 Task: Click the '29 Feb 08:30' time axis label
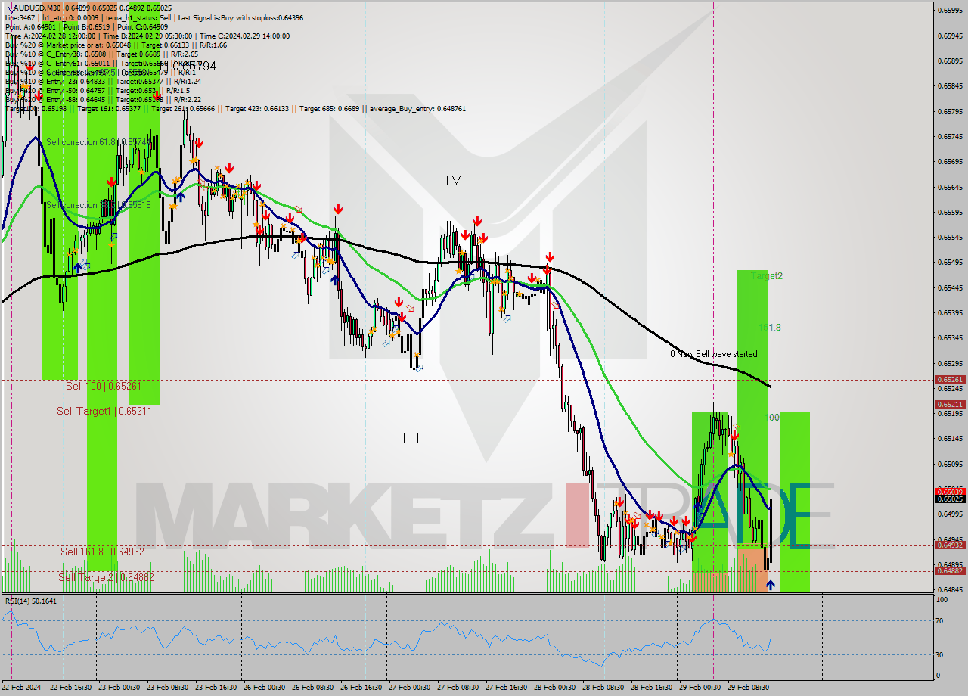tap(747, 688)
